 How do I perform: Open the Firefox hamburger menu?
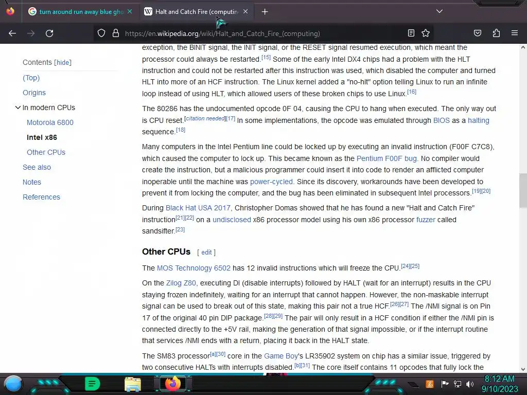(514, 33)
